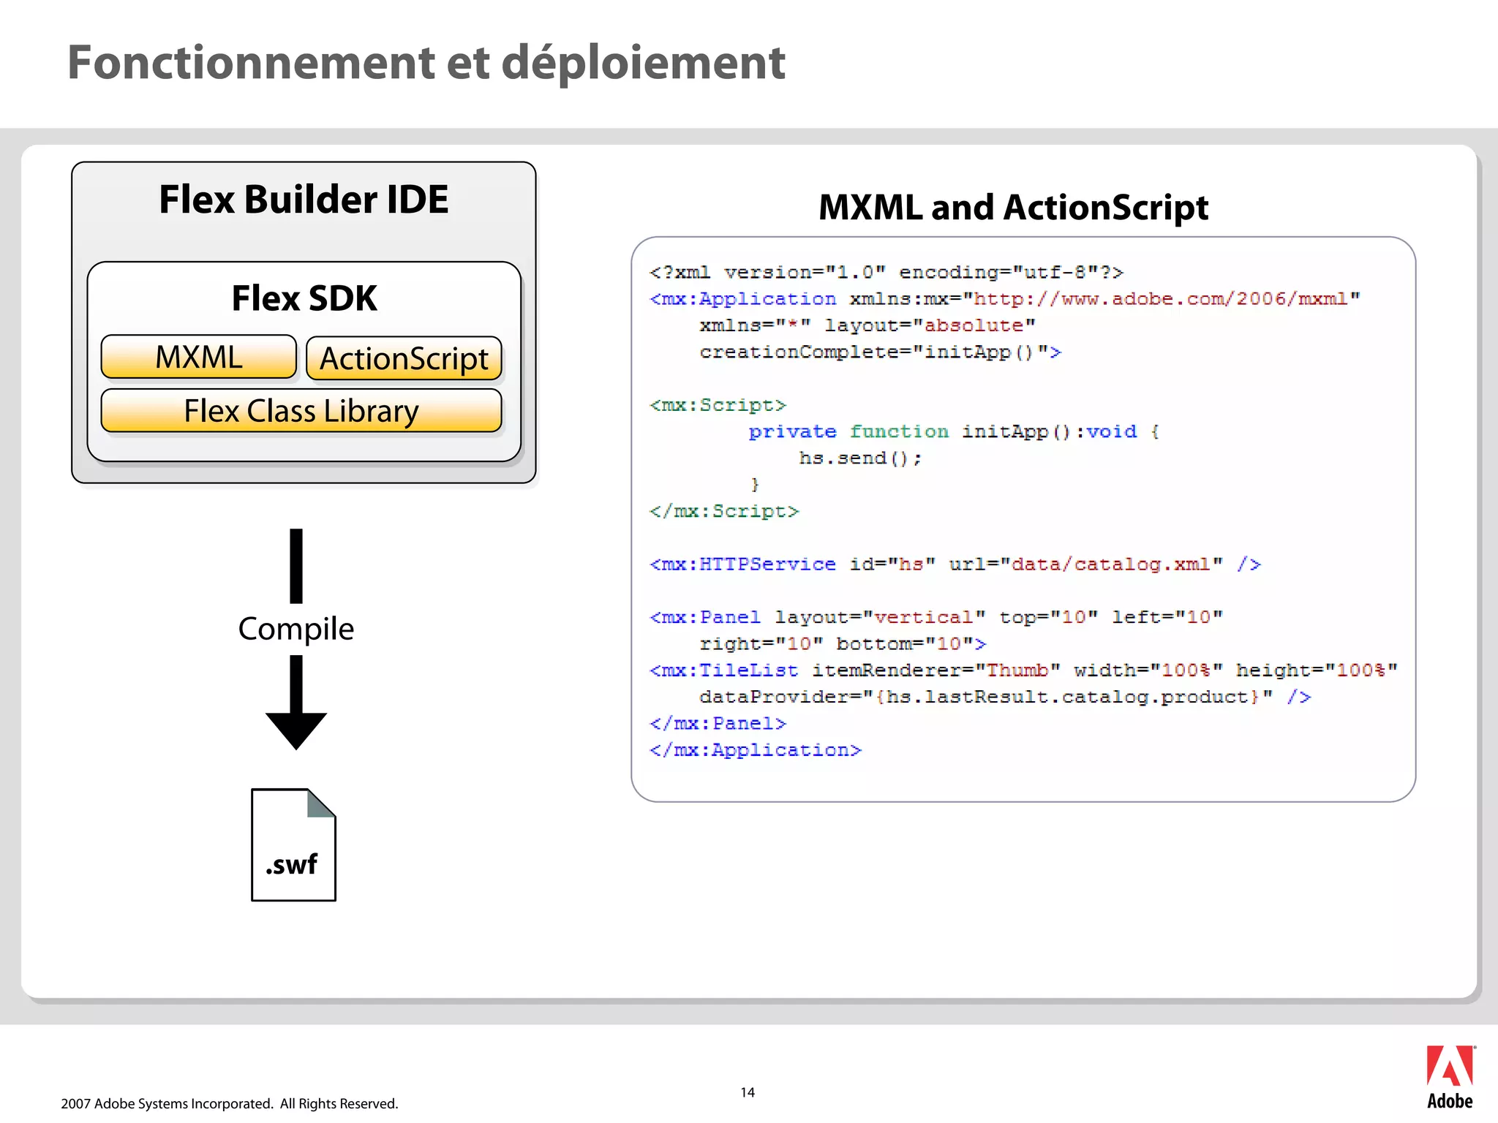Click the mx:TileList tag in code
Viewport: 1498px width, 1123px height.
click(x=724, y=670)
